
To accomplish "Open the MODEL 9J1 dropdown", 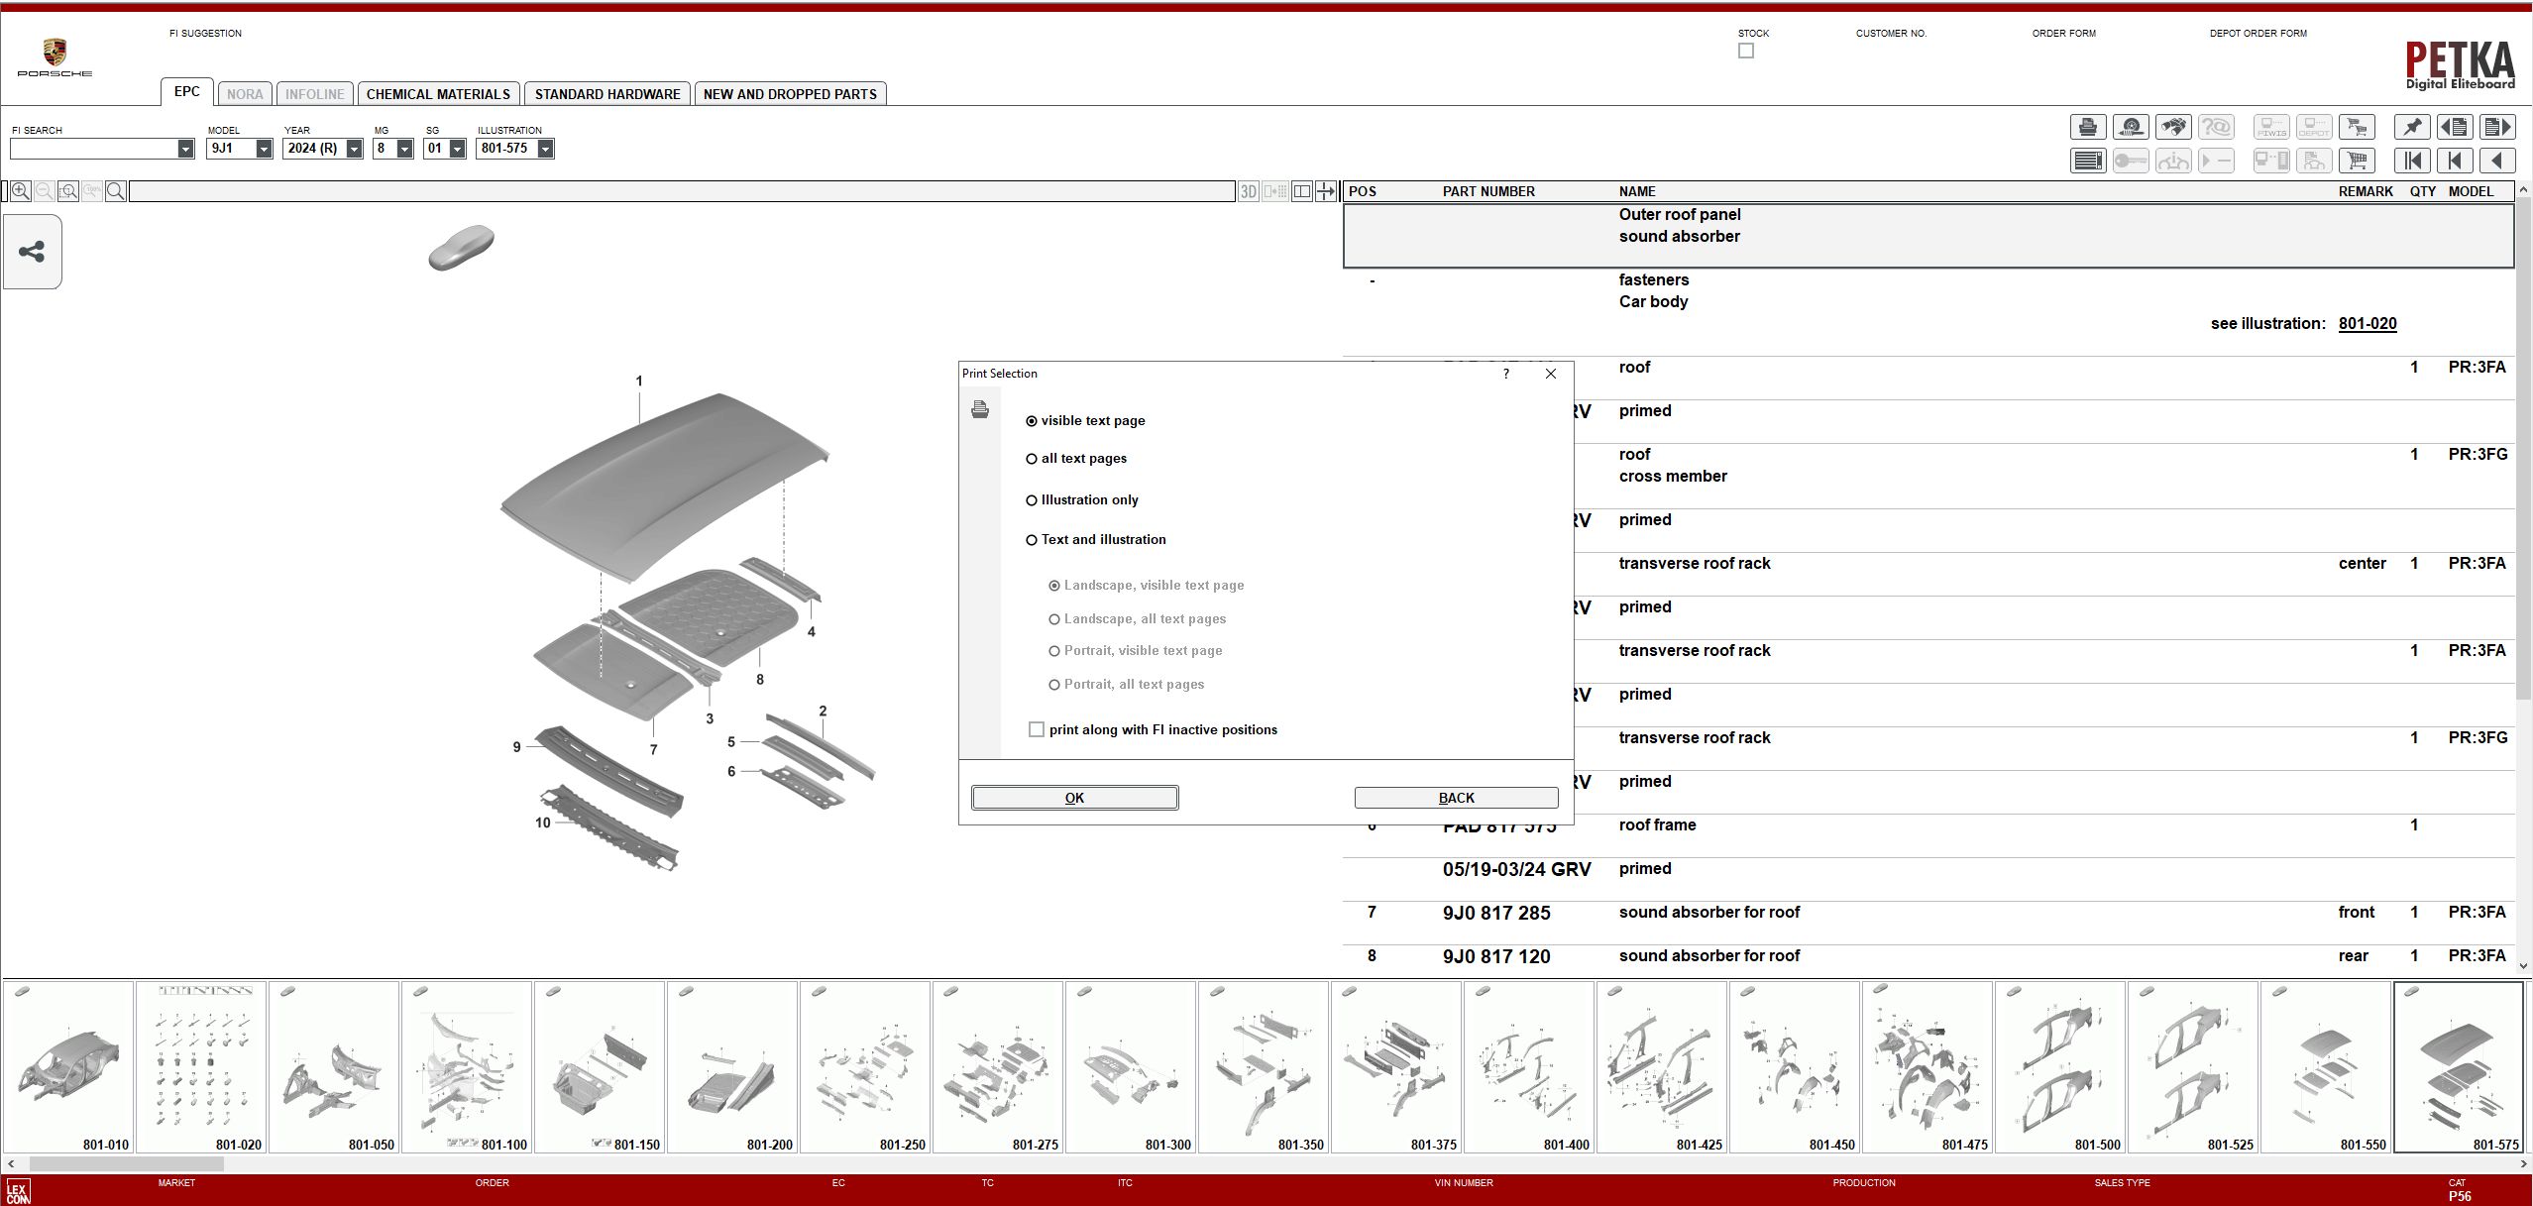I will coord(262,149).
